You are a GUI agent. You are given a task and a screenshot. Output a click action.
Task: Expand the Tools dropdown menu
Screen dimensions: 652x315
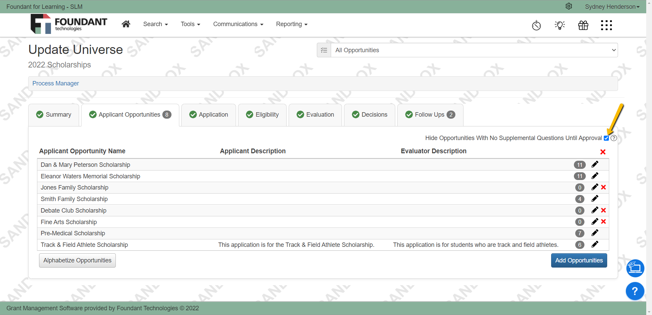[190, 24]
